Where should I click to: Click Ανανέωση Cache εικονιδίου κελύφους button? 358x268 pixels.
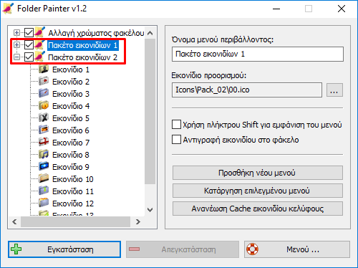pyautogui.click(x=258, y=209)
